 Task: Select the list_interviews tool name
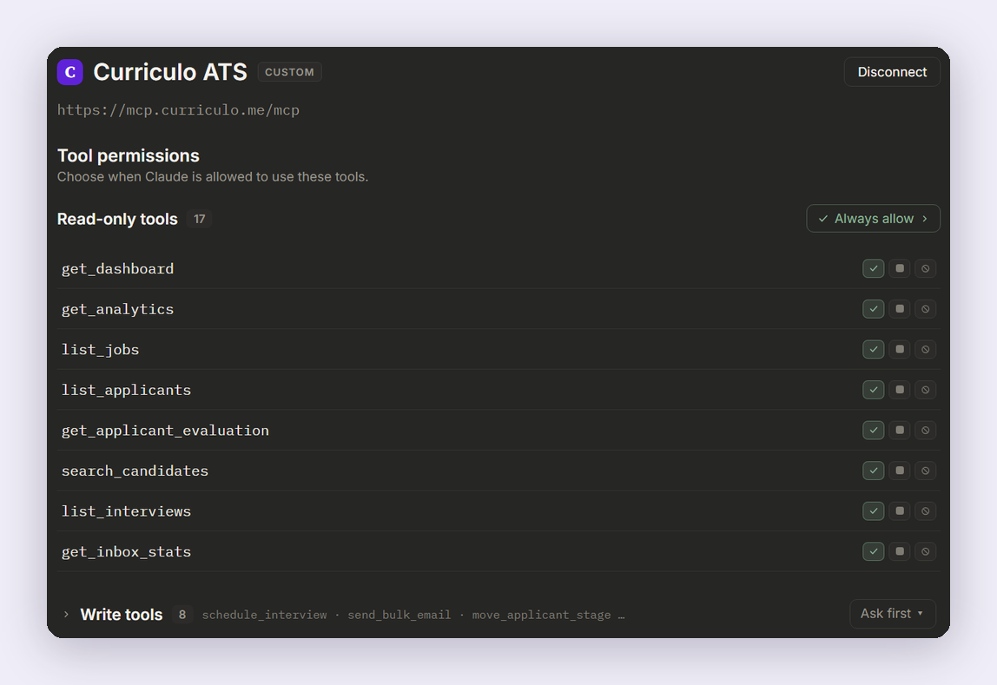127,511
